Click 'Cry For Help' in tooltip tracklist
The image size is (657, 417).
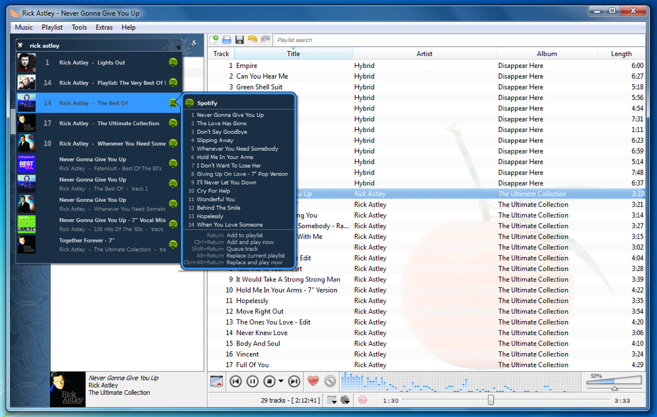click(213, 191)
